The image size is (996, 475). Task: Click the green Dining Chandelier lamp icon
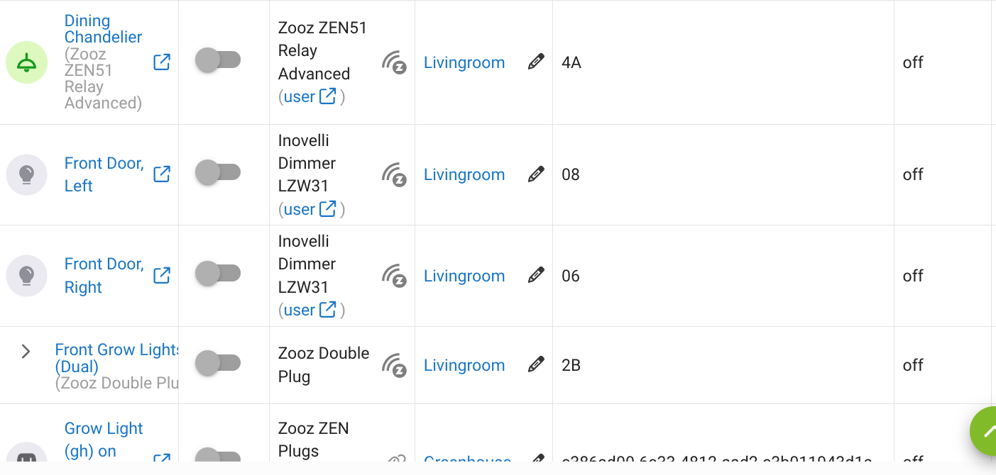click(26, 62)
